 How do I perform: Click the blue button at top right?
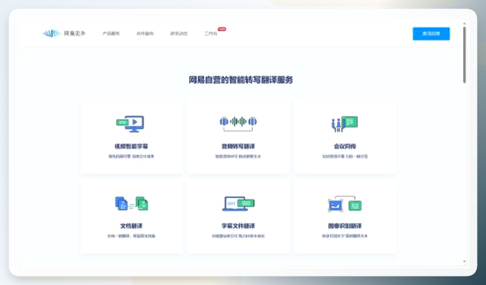431,34
